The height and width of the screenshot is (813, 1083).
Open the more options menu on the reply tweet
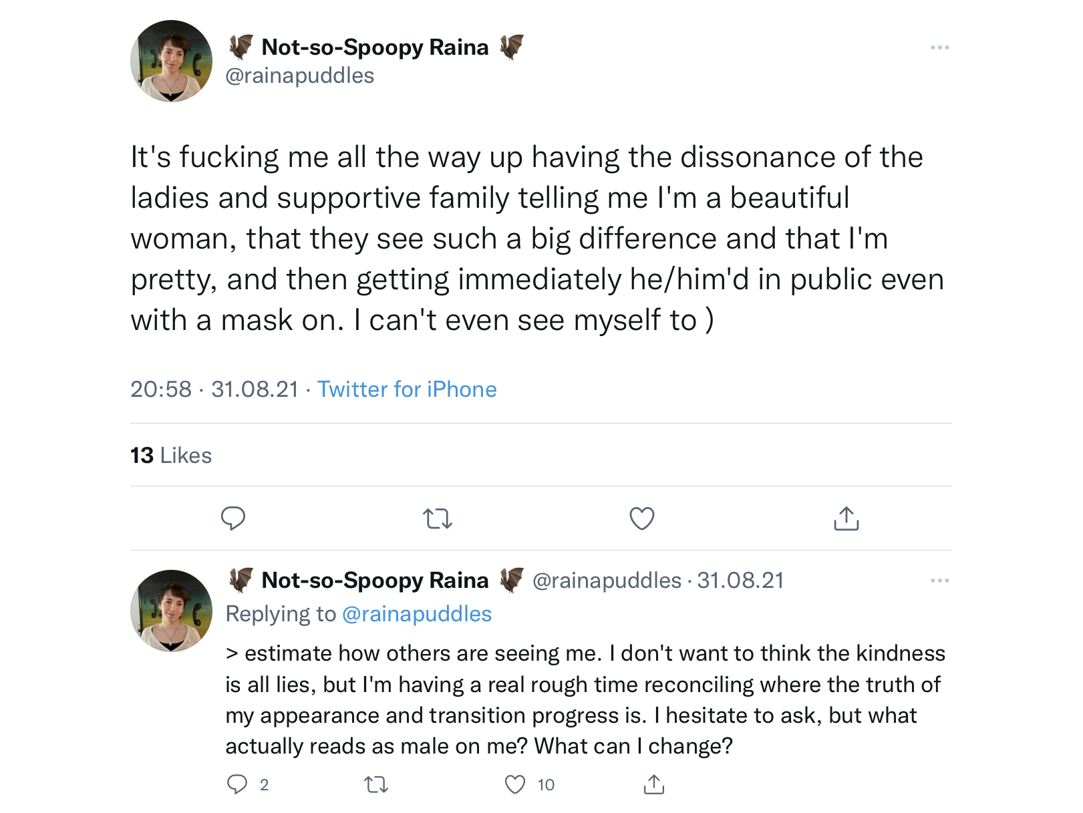tap(939, 581)
